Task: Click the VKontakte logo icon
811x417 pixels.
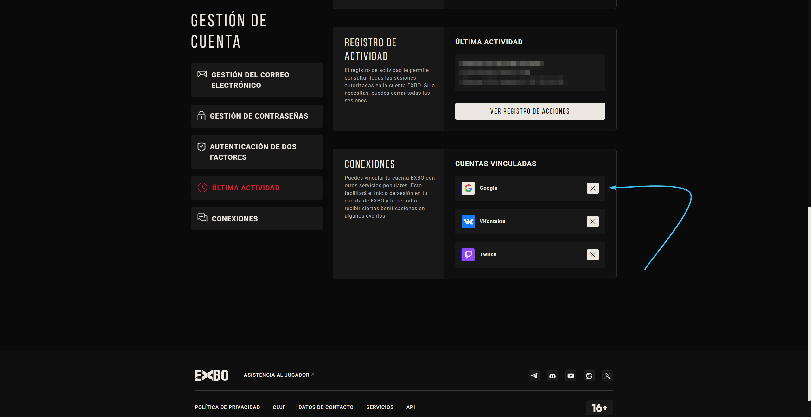Action: [468, 221]
